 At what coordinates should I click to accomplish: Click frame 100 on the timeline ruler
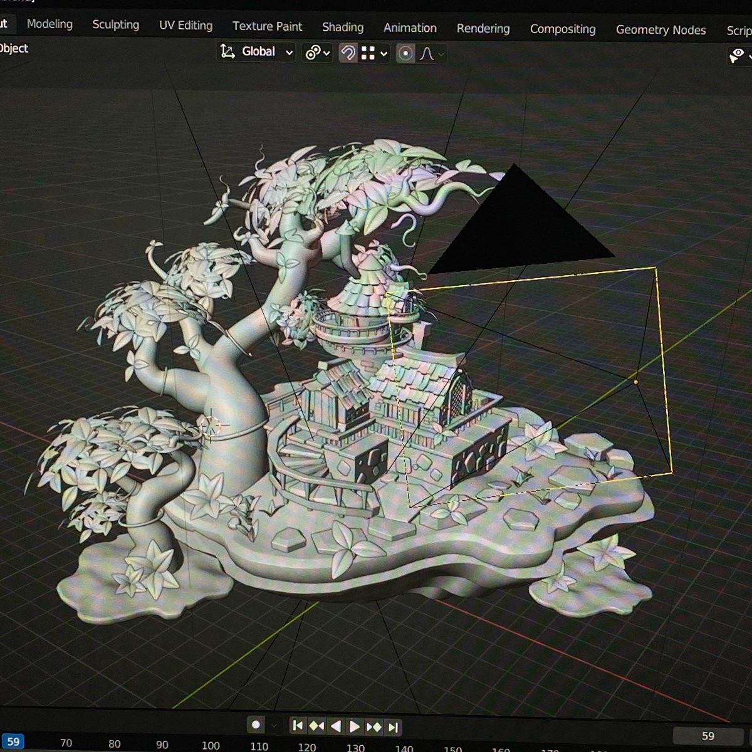click(x=211, y=745)
